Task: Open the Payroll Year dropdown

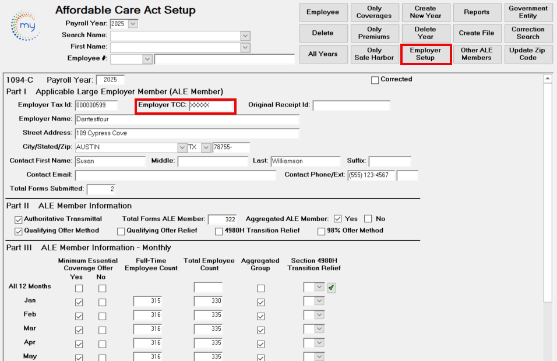Action: coord(133,23)
